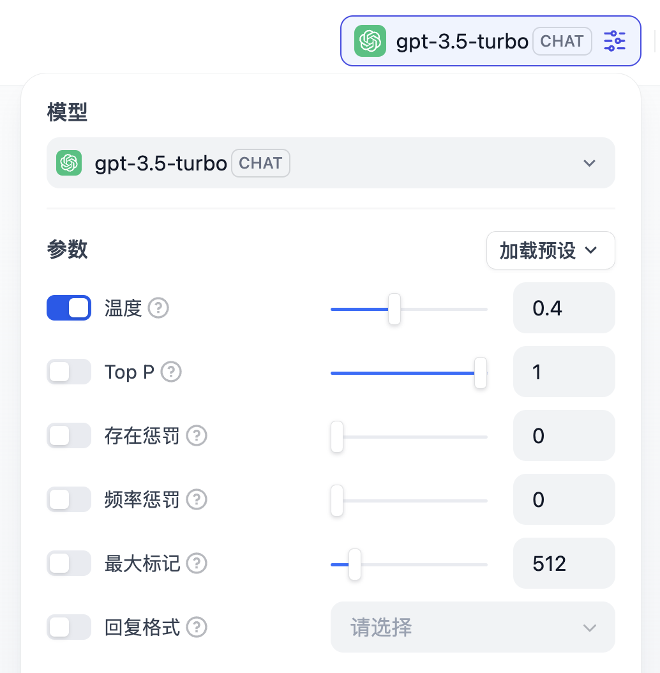
Task: Enable the 频率惩罚 toggle
Action: click(69, 499)
